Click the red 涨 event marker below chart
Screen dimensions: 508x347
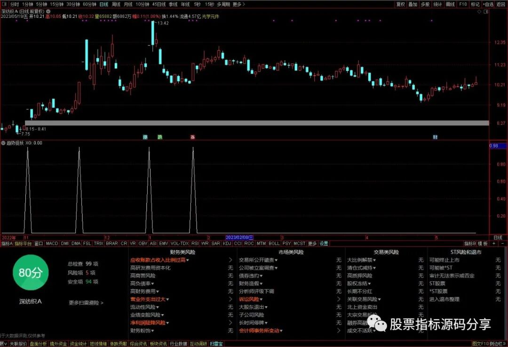[192, 137]
